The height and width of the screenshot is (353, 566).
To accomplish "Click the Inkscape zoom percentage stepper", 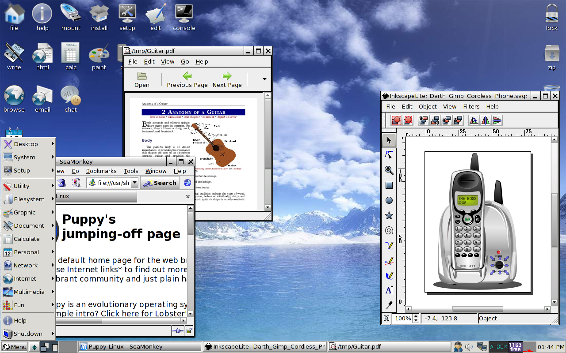I will tap(416, 318).
